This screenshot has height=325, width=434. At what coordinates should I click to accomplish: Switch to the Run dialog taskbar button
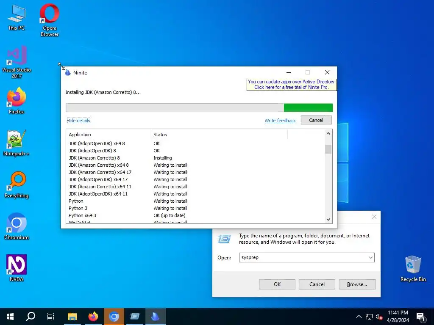[x=135, y=317]
